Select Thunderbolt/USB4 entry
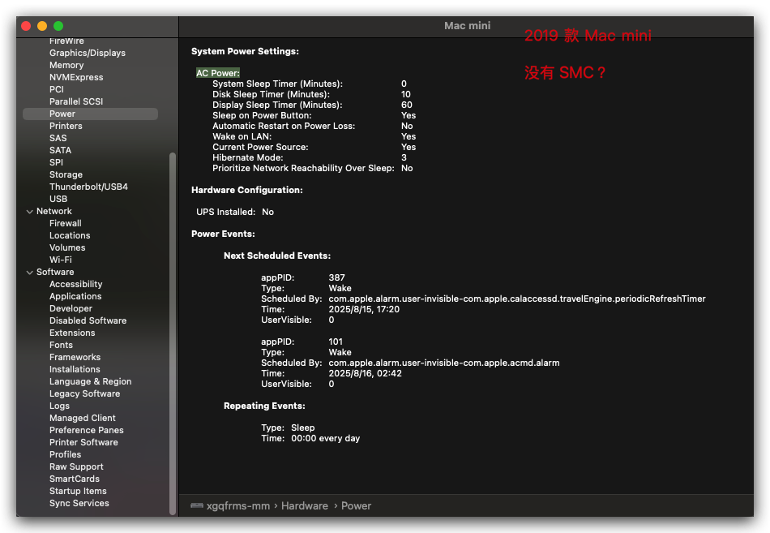This screenshot has height=533, width=770. click(x=88, y=187)
